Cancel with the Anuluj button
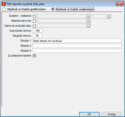This screenshot has height=117, width=125. [x=112, y=114]
